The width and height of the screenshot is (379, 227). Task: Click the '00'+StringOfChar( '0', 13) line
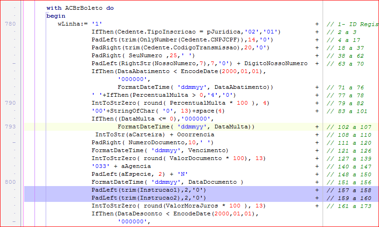pyautogui.click(x=158, y=111)
